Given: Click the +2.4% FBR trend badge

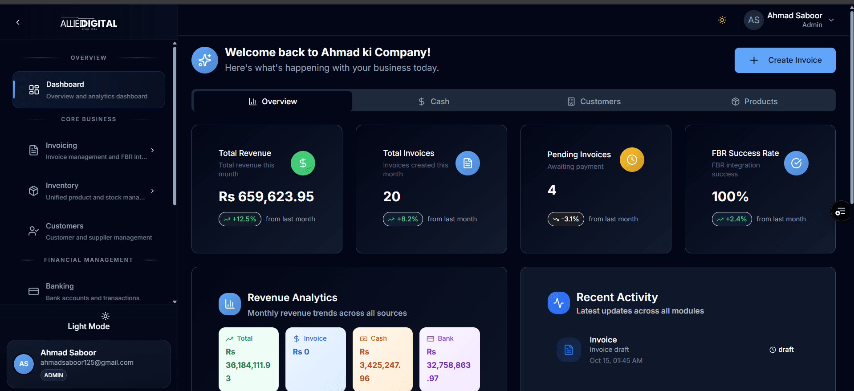Looking at the screenshot, I should pyautogui.click(x=732, y=219).
